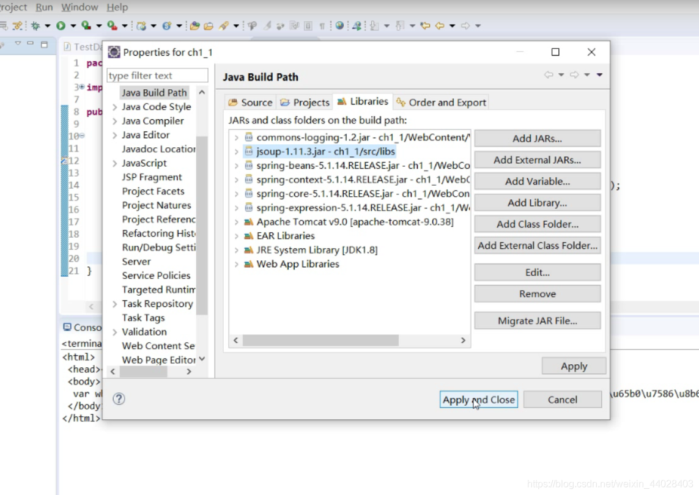Click the dialog's back history arrow
The width and height of the screenshot is (699, 495).
tap(549, 75)
